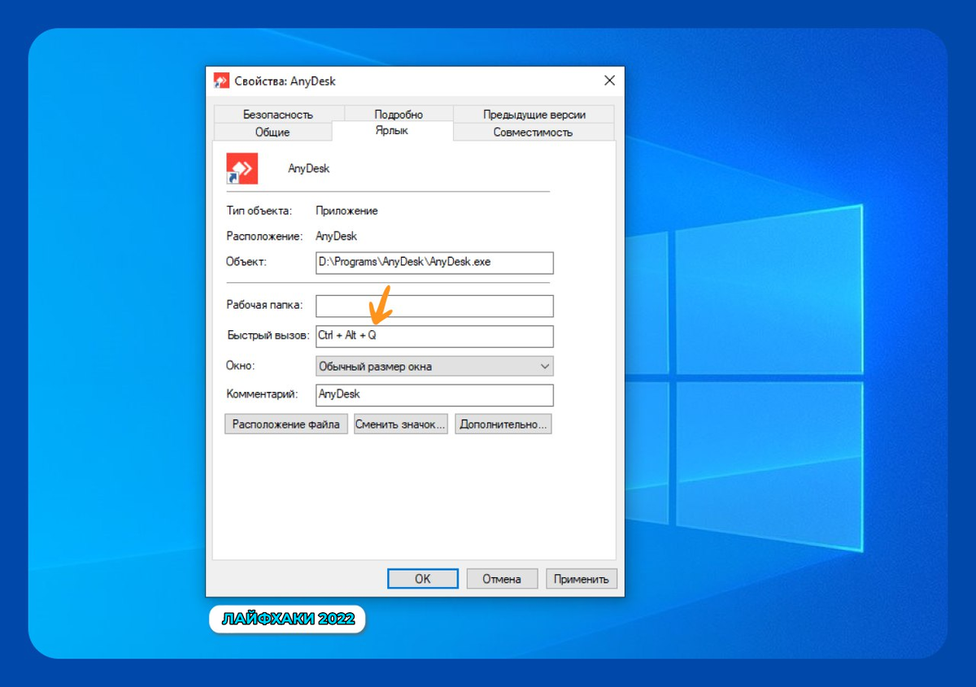Click the Объект: label
976x687 pixels.
[246, 262]
